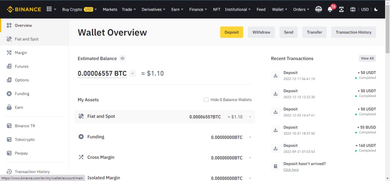
Task: Click deposit icon for 55 BUSD transaction
Action: (275, 130)
